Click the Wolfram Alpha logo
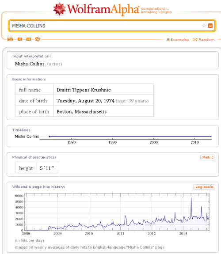Viewport: 221px width, 254px height. pyautogui.click(x=96, y=9)
